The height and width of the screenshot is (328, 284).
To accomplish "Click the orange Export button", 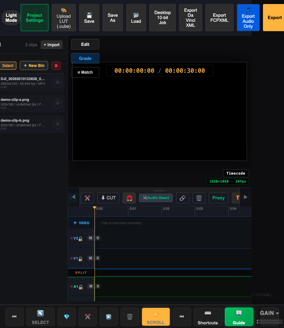I will click(274, 18).
